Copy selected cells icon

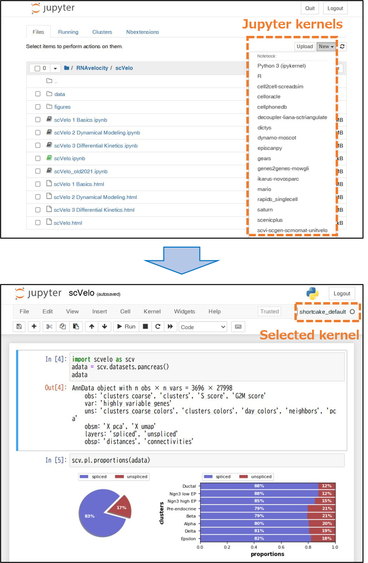click(x=63, y=326)
